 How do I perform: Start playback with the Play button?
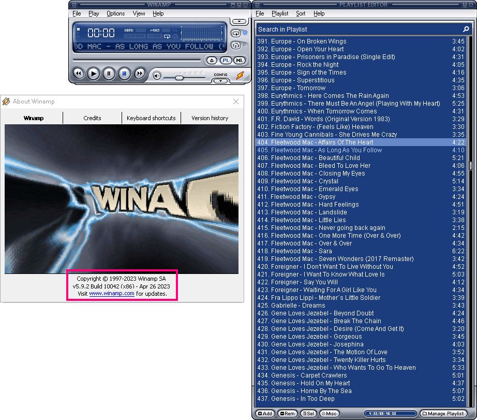pyautogui.click(x=94, y=74)
